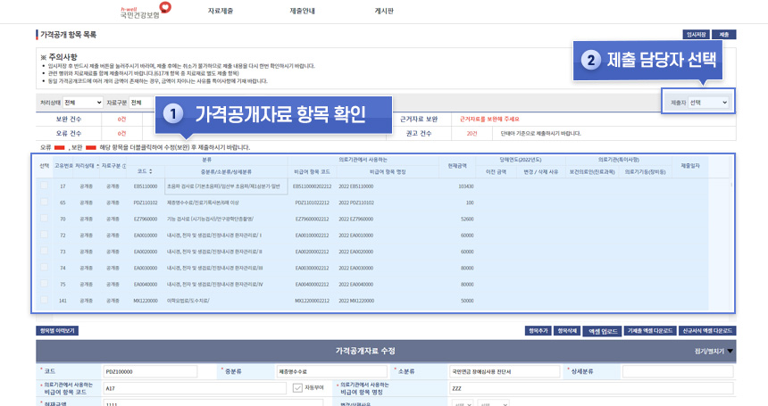Click the 권고 건수 value 20건
This screenshot has height=406, width=768.
472,133
